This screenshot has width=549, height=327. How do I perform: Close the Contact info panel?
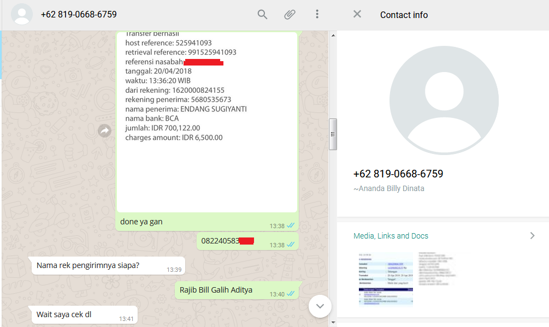(x=357, y=14)
